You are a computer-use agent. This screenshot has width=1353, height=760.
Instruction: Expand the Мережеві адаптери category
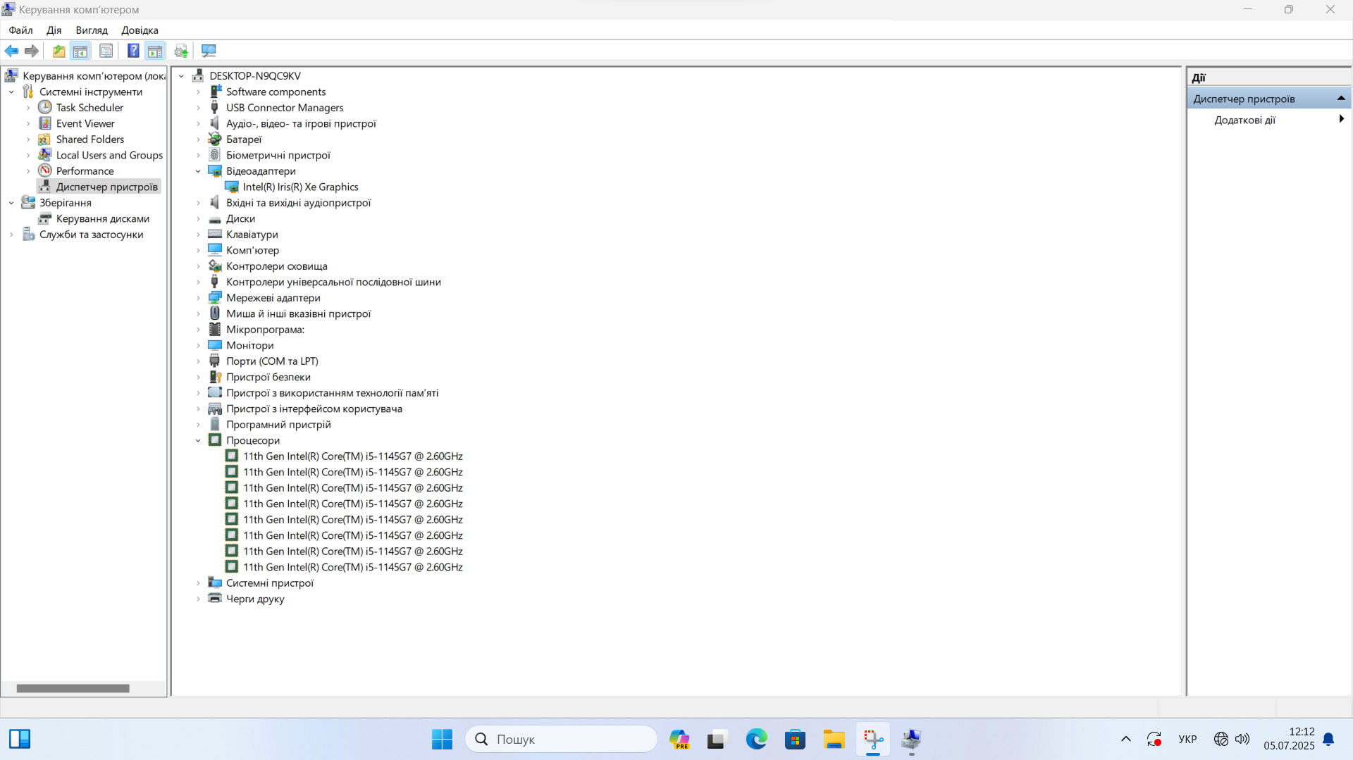pyautogui.click(x=198, y=298)
